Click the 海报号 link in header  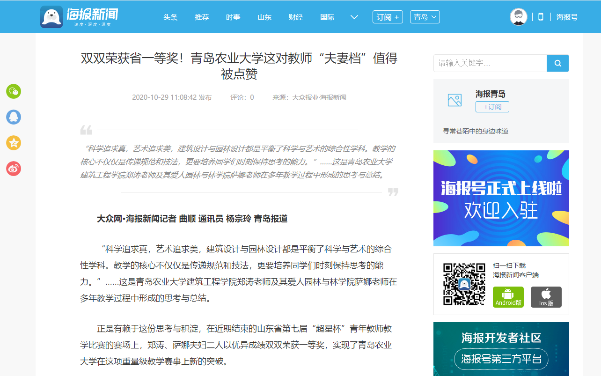point(567,17)
